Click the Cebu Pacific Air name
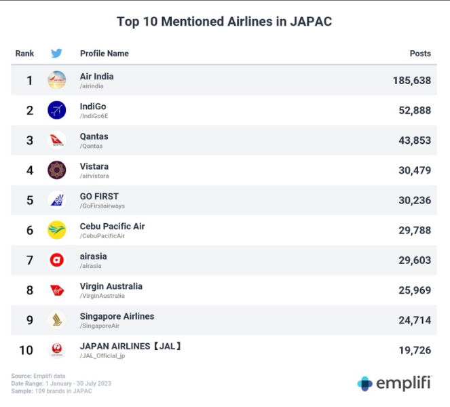Screen dimensions: 450x407 [x=112, y=226]
